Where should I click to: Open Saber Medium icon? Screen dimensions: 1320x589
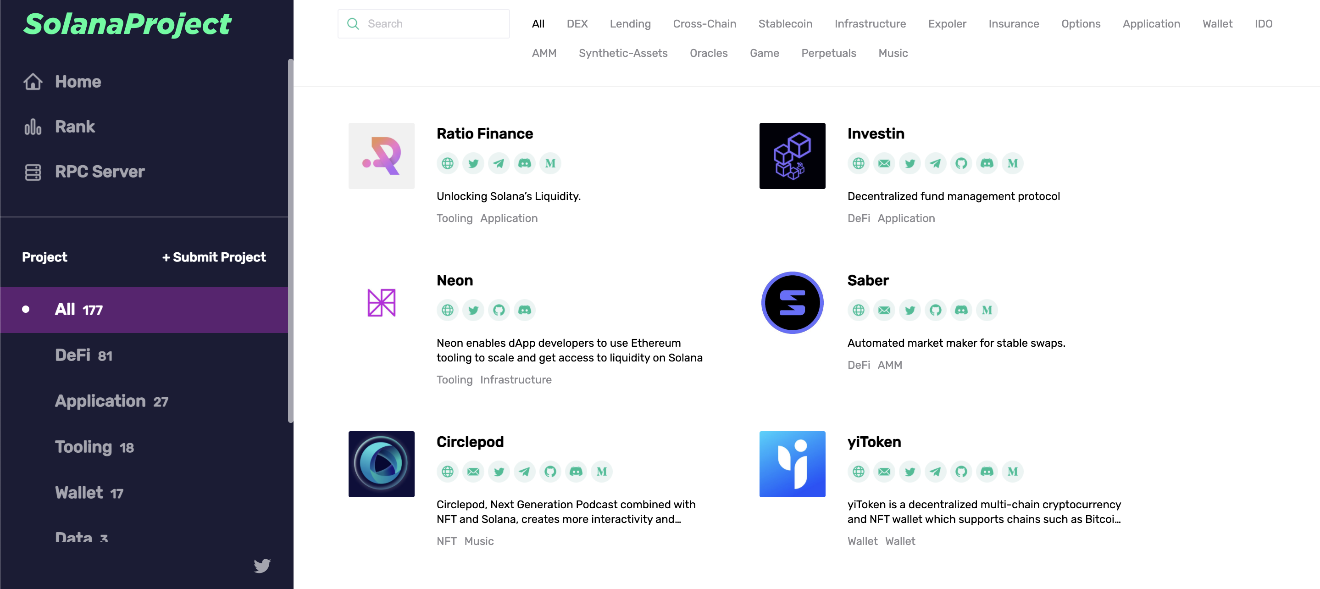click(987, 310)
